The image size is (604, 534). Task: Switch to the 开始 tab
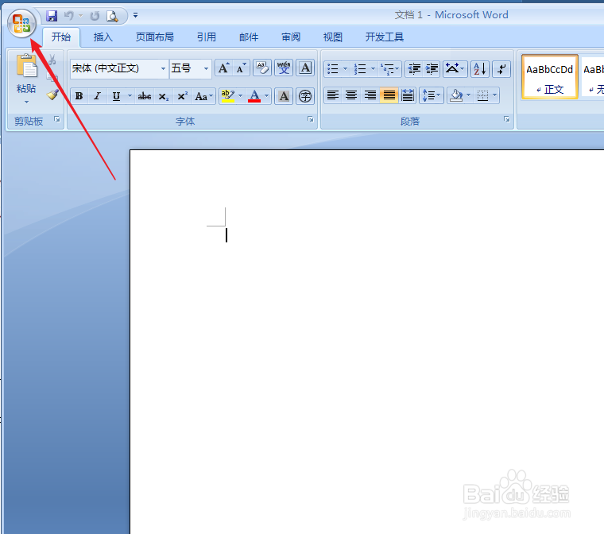[61, 37]
